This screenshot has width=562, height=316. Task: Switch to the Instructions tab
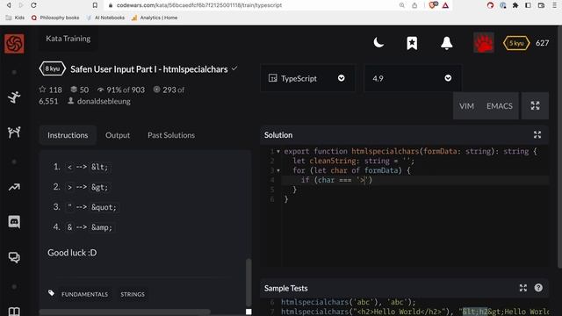68,135
